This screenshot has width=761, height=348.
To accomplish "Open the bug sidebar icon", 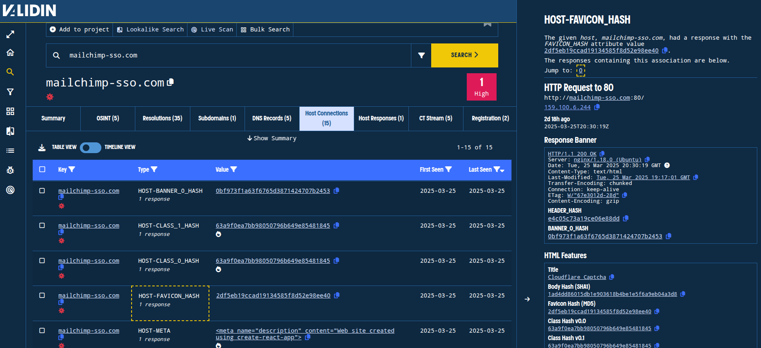I will [x=10, y=170].
